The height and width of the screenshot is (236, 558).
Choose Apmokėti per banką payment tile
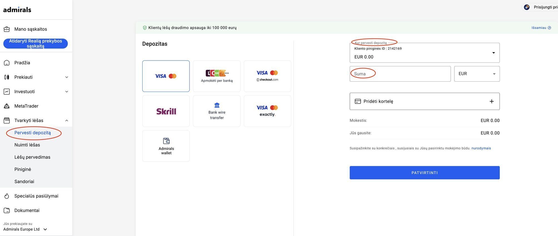click(x=217, y=76)
